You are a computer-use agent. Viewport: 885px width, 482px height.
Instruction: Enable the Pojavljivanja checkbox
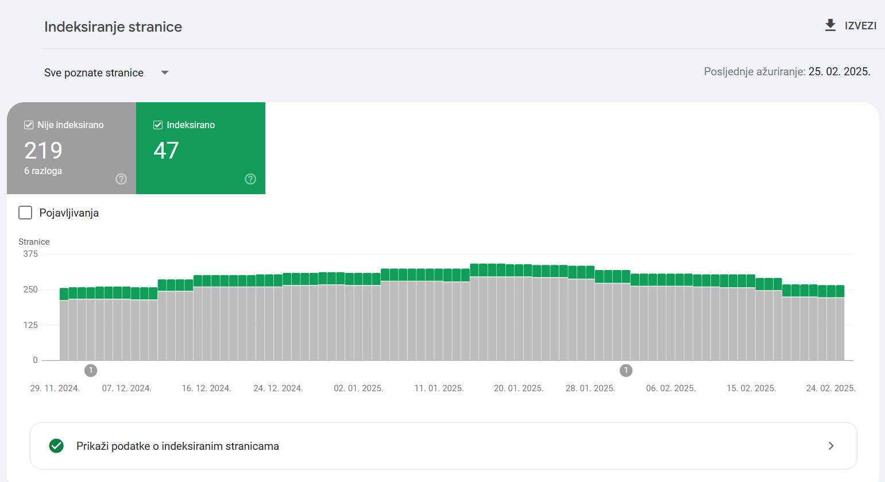[25, 213]
